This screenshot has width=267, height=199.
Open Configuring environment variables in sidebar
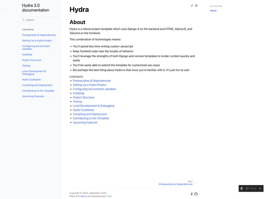click(x=36, y=47)
